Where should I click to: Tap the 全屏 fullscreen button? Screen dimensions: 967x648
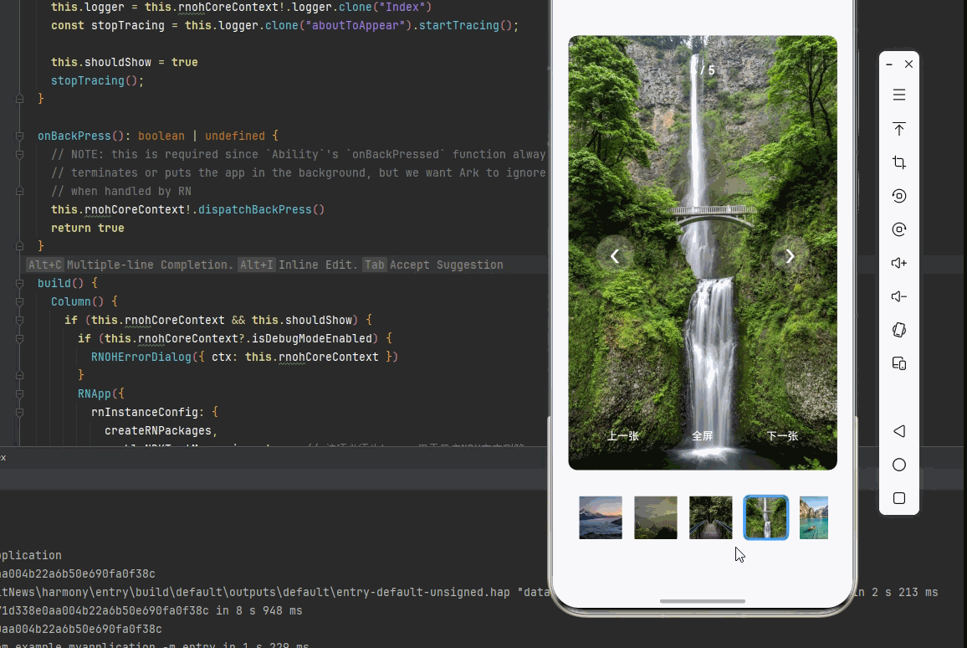coord(703,435)
